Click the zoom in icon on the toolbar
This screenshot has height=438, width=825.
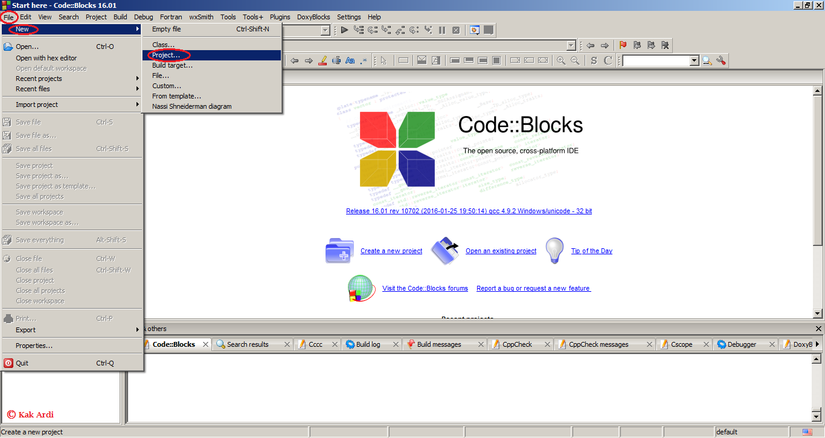(x=561, y=60)
